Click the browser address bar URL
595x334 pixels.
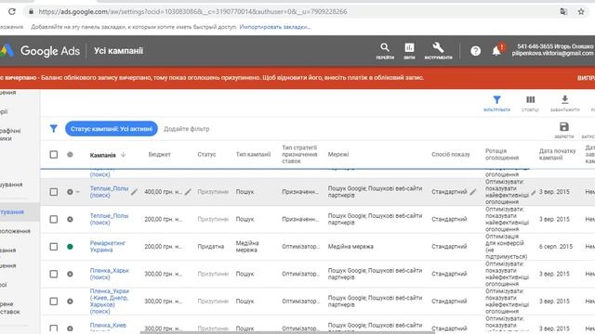click(192, 11)
